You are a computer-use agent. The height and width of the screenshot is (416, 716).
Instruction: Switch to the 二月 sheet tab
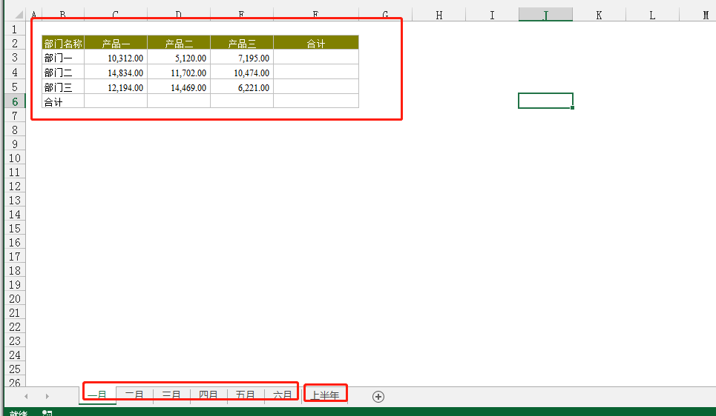point(134,395)
